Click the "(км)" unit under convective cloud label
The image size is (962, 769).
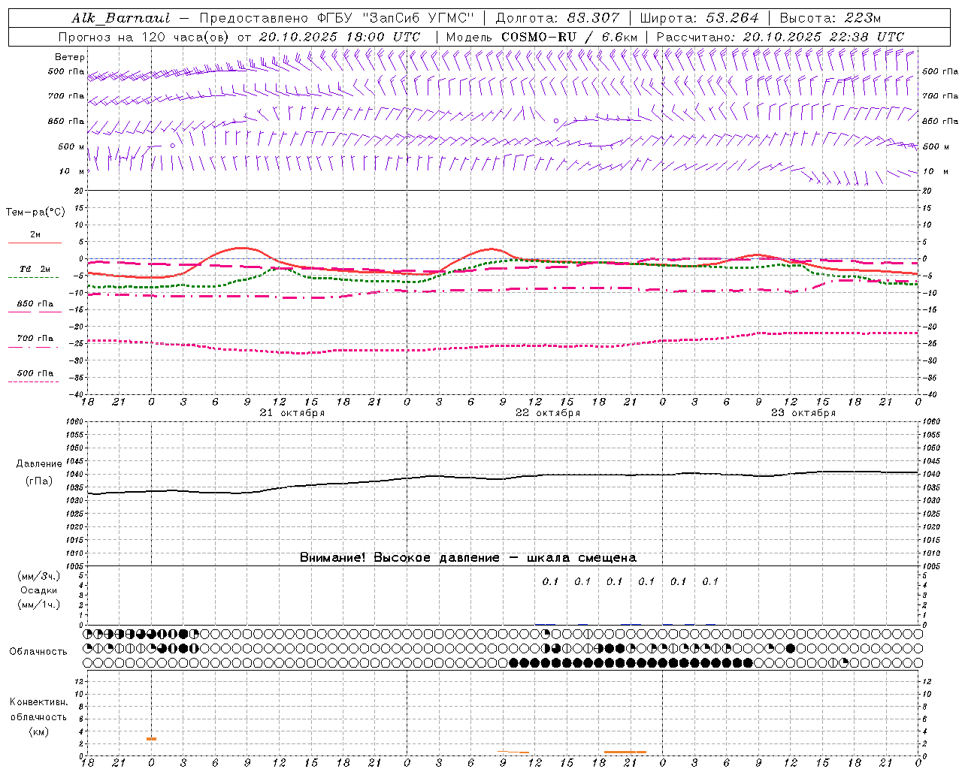coord(38,731)
